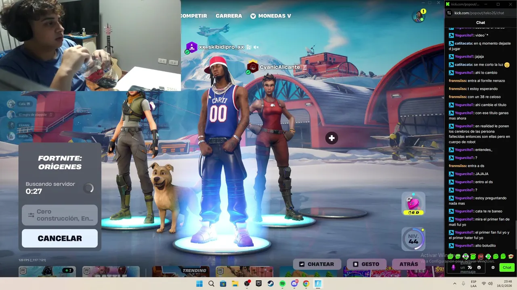Viewport: 517px width, 290px height.
Task: Open Windows taskbar Search
Action: point(211,284)
